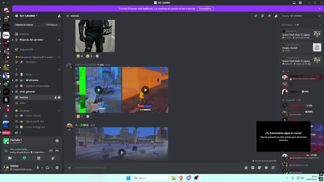Open the Clips-Instagram channel
324x182 pixels.
point(37,127)
